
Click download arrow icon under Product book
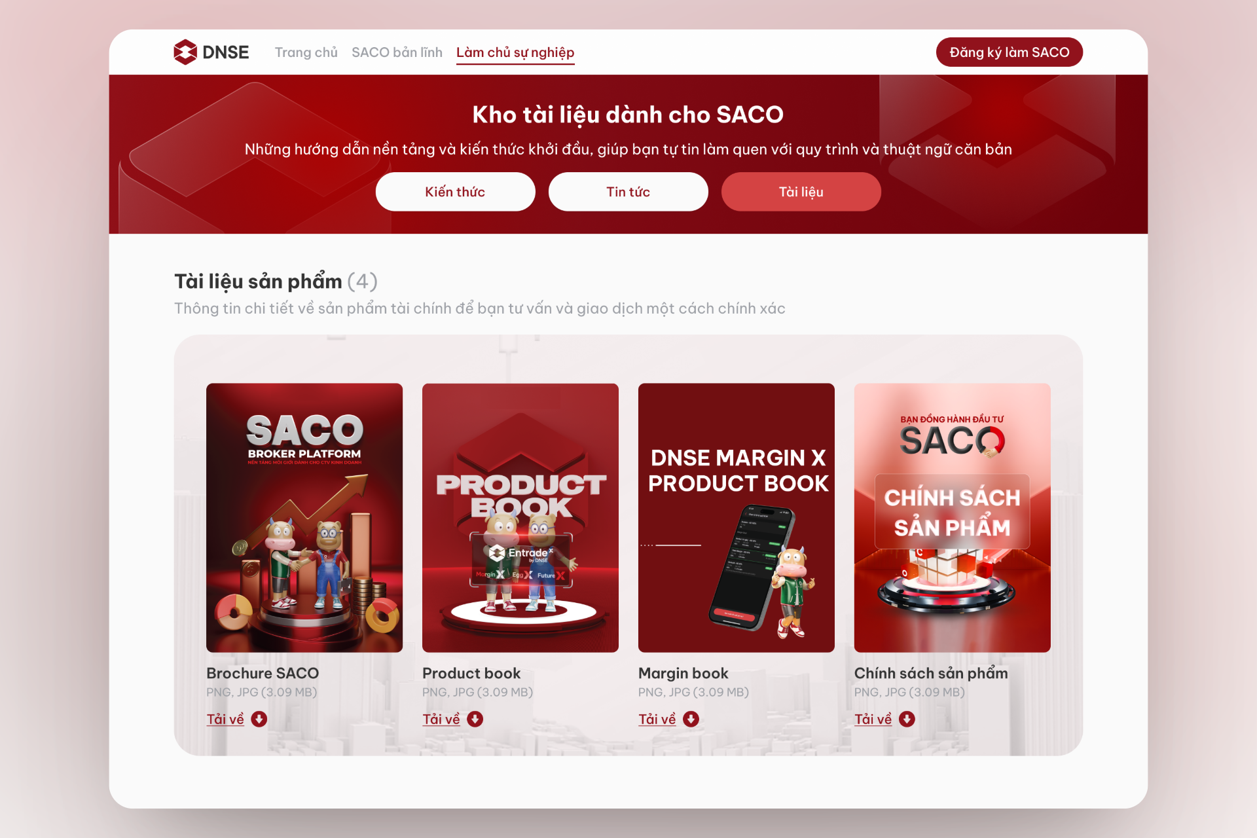click(x=475, y=720)
